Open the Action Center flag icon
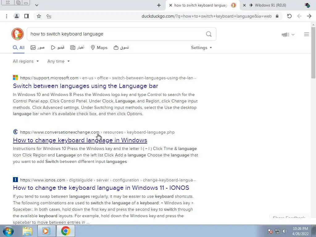 [x=270, y=231]
